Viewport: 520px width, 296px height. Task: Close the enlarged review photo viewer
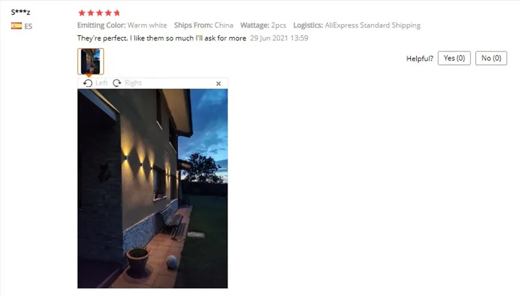(218, 84)
